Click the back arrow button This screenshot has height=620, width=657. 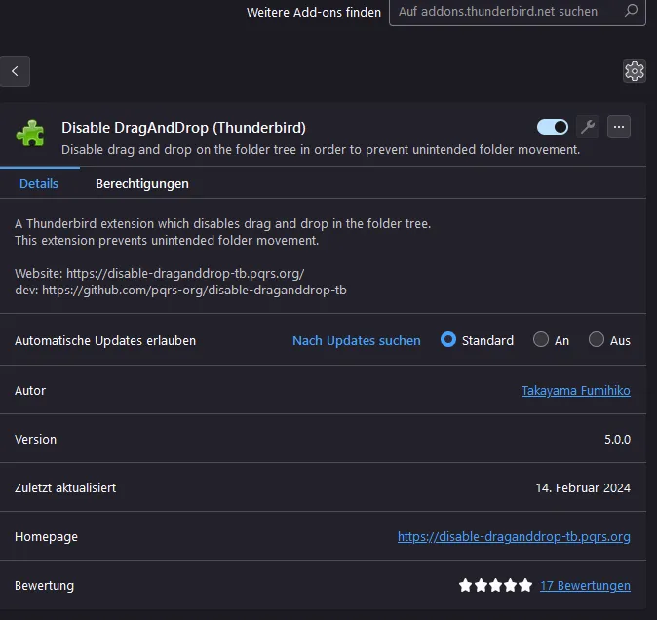click(15, 71)
